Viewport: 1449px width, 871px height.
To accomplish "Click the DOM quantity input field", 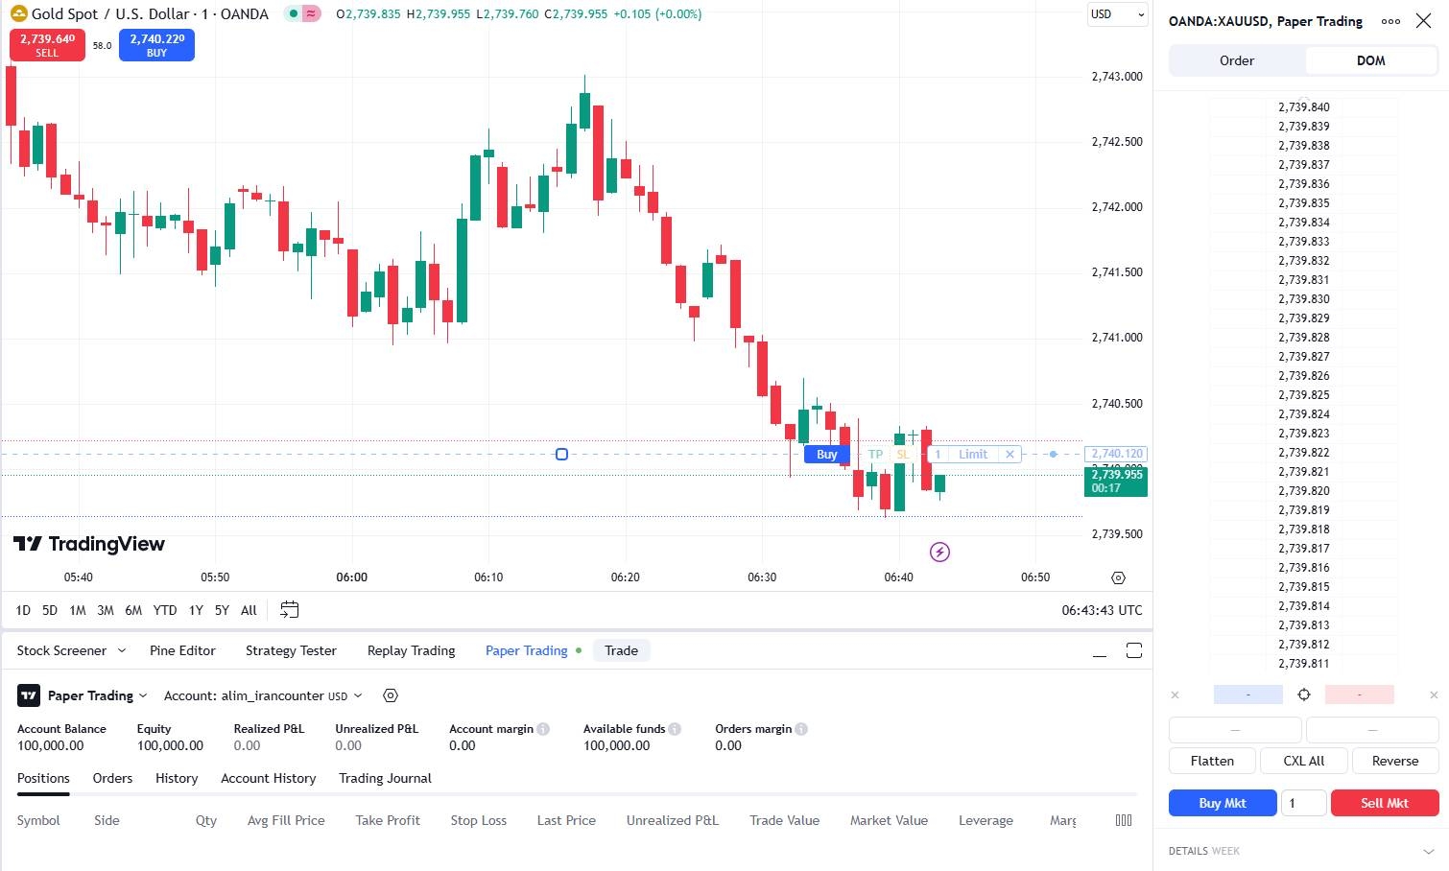I will click(1303, 803).
